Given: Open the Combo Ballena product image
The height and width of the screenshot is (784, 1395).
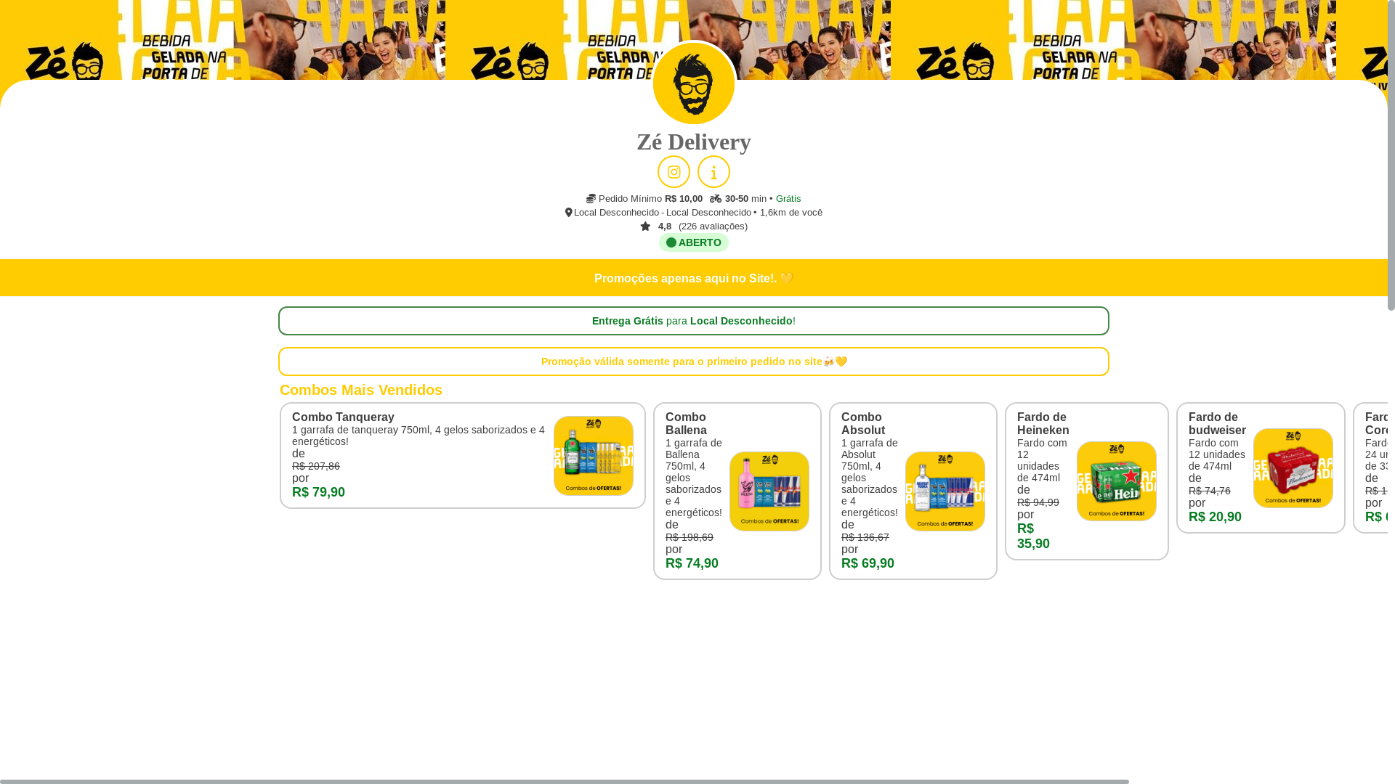Looking at the screenshot, I should pos(769,491).
